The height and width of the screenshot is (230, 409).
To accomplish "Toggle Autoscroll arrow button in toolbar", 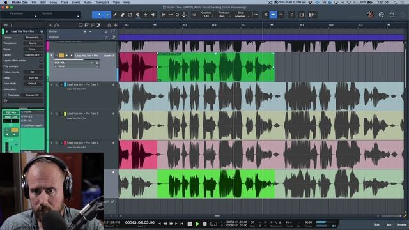I will click(x=273, y=15).
